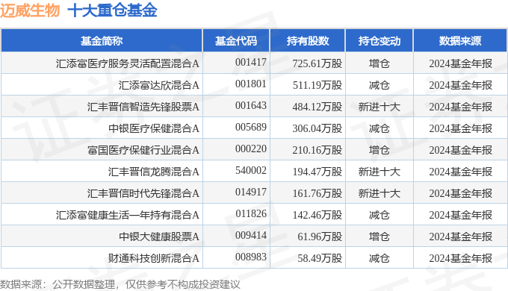The width and height of the screenshot is (508, 291).
Task: Click the 十大重仓基金 heading
Action: coord(112,10)
